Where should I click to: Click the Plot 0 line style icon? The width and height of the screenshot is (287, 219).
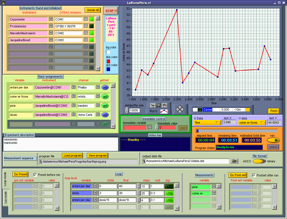point(164,111)
